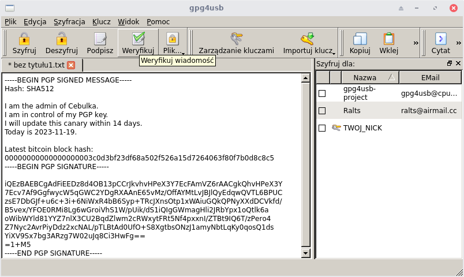Image resolution: width=464 pixels, height=277 pixels.
Task: Click inside the PGP message text area
Action: click(x=152, y=166)
